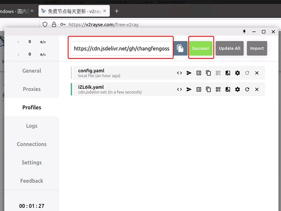This screenshot has width=281, height=211.
Task: Click the profile URL input field
Action: coord(122,48)
